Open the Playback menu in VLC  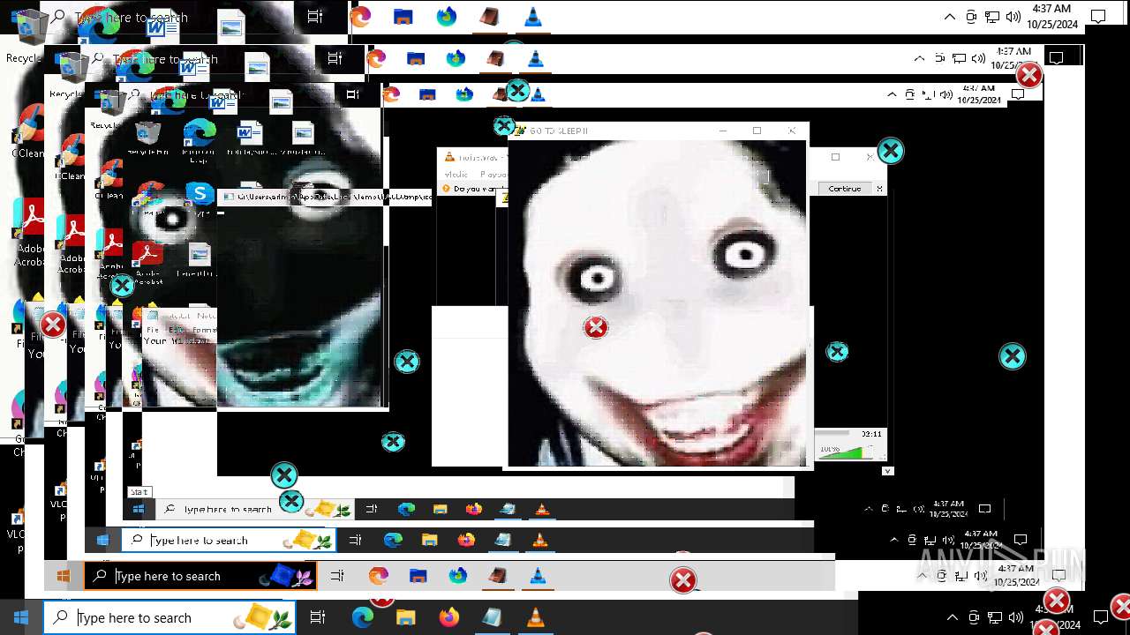[x=493, y=174]
